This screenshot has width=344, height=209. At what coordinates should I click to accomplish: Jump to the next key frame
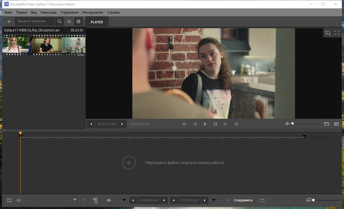point(237,124)
